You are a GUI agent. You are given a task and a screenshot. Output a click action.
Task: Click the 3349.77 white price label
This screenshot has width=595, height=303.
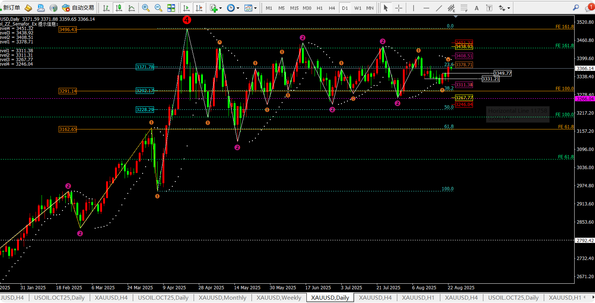tap(503, 73)
